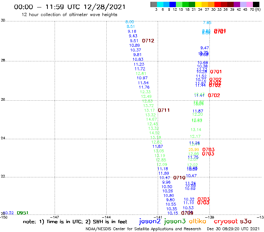Click the 0712 time label
Viewport: 264px width, 232px height.
(x=148, y=41)
